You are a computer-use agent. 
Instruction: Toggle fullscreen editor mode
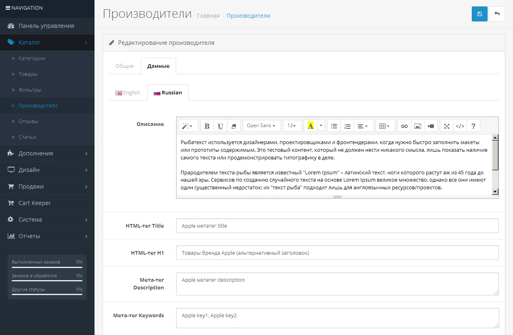tap(447, 126)
